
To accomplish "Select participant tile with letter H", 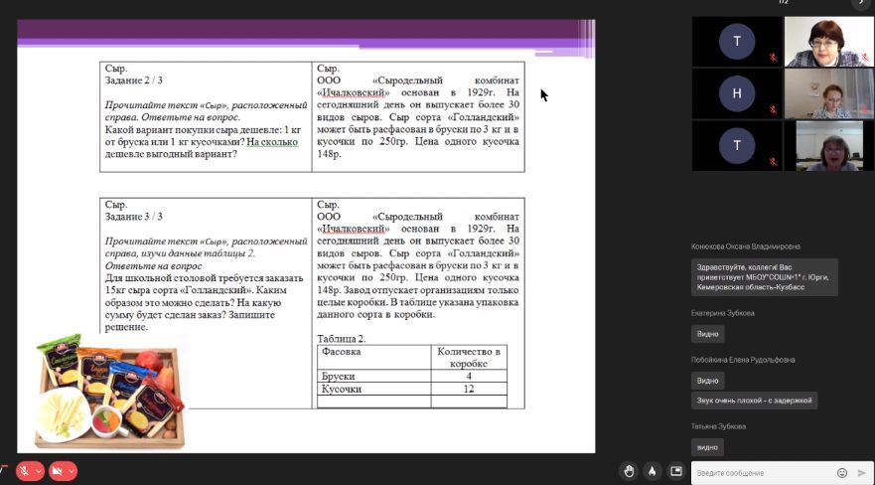I will coord(737,93).
